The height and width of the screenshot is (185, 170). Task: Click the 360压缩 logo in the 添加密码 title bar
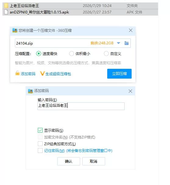[30, 91]
